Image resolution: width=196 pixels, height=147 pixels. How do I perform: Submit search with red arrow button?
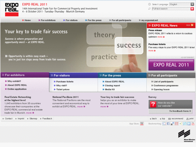tap(192, 9)
